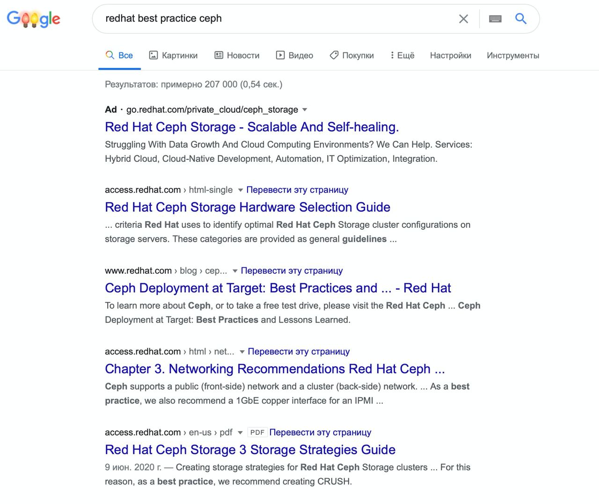Select the Все tab

pyautogui.click(x=119, y=55)
